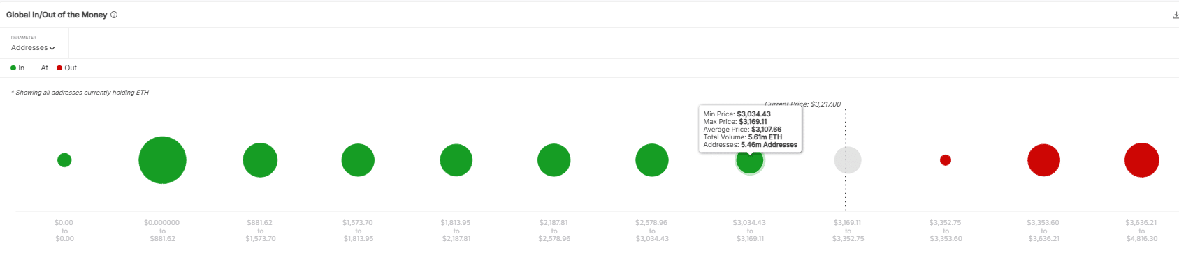Viewport: 1179px width, 257px height.
Task: Click red bubble for $3,636.21 to $4,816.30
Action: (x=1142, y=160)
